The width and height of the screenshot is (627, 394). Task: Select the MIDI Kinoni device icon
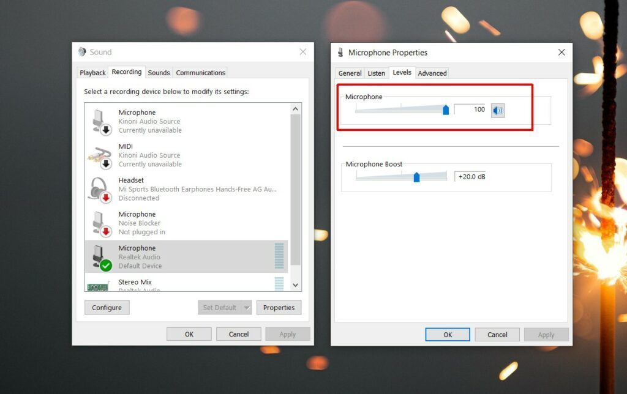click(99, 155)
